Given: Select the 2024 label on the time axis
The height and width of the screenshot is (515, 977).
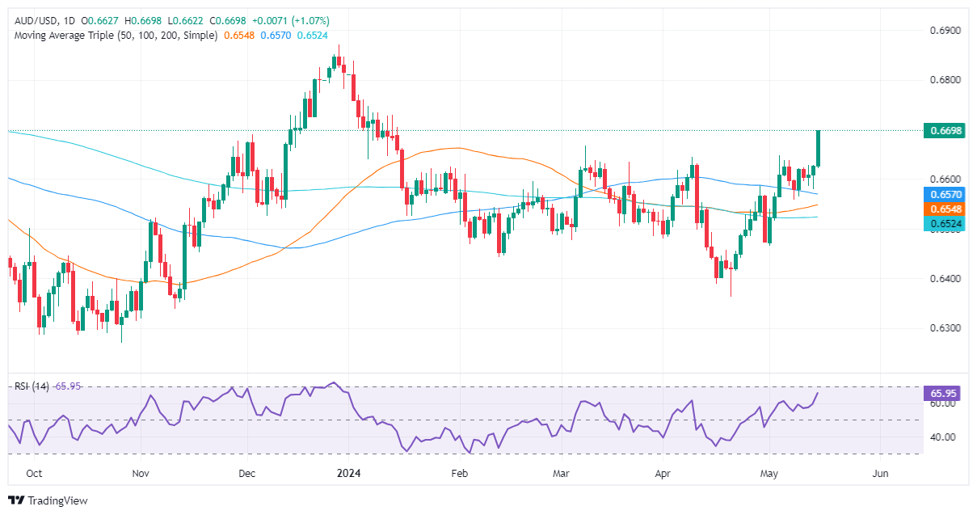Looking at the screenshot, I should (x=347, y=473).
